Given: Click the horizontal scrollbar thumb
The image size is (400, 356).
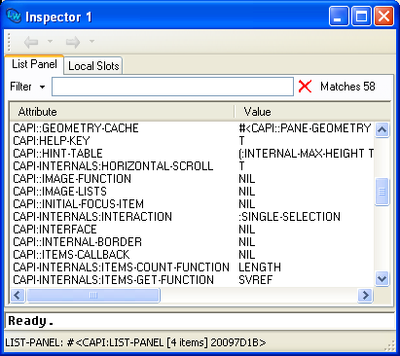Looking at the screenshot, I should (93, 295).
